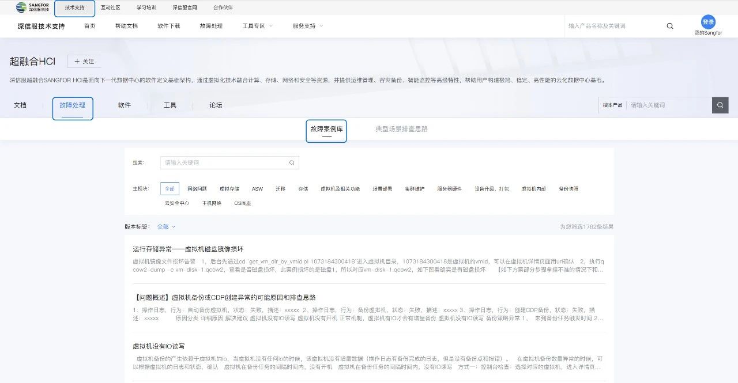The image size is (738, 383).
Task: Filter by 设备升级、打包 module
Action: coord(492,189)
